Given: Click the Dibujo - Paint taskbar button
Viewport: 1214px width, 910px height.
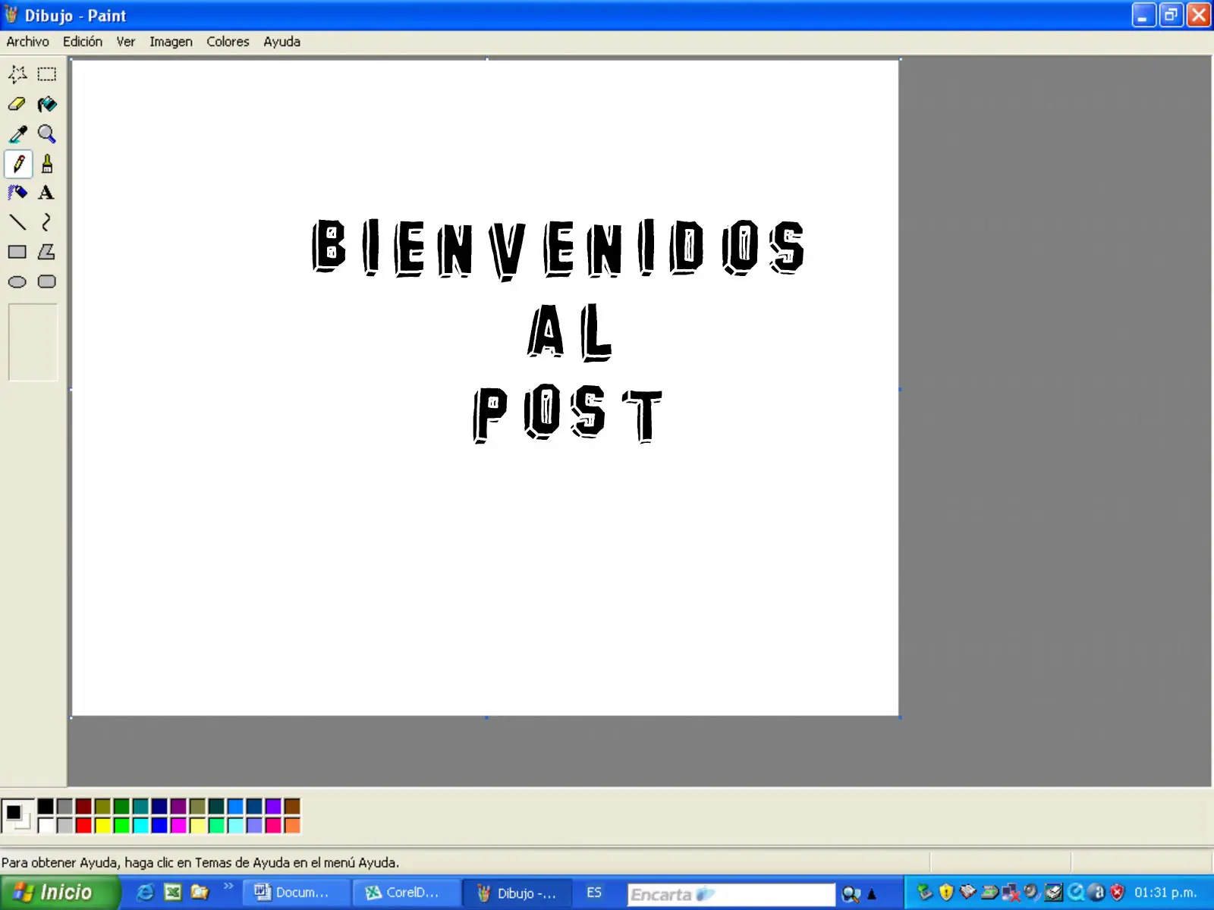Looking at the screenshot, I should (518, 893).
